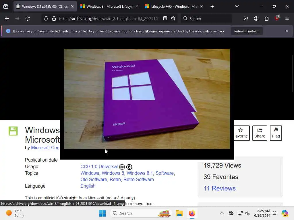The width and height of the screenshot is (294, 220).
Task: Click the "39 Favorites" statistic
Action: tap(221, 177)
